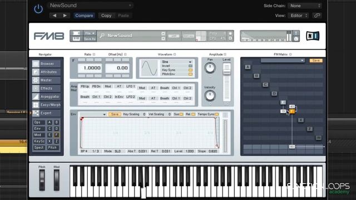The width and height of the screenshot is (356, 200).
Task: Click the FM8 logo
Action: click(49, 36)
